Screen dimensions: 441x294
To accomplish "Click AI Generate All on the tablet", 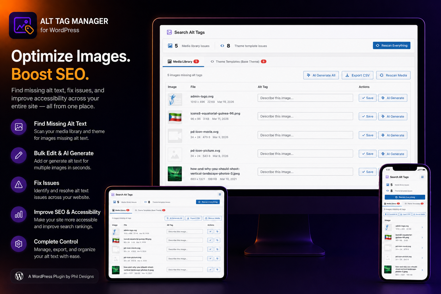I will pyautogui.click(x=175, y=218).
